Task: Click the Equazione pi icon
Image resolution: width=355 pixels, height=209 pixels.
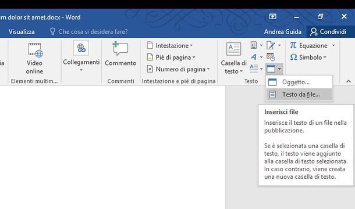Action: [293, 45]
